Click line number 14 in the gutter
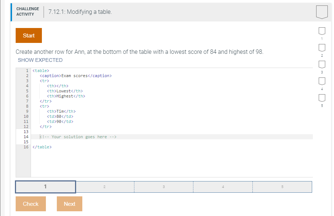The image size is (334, 216). point(25,137)
